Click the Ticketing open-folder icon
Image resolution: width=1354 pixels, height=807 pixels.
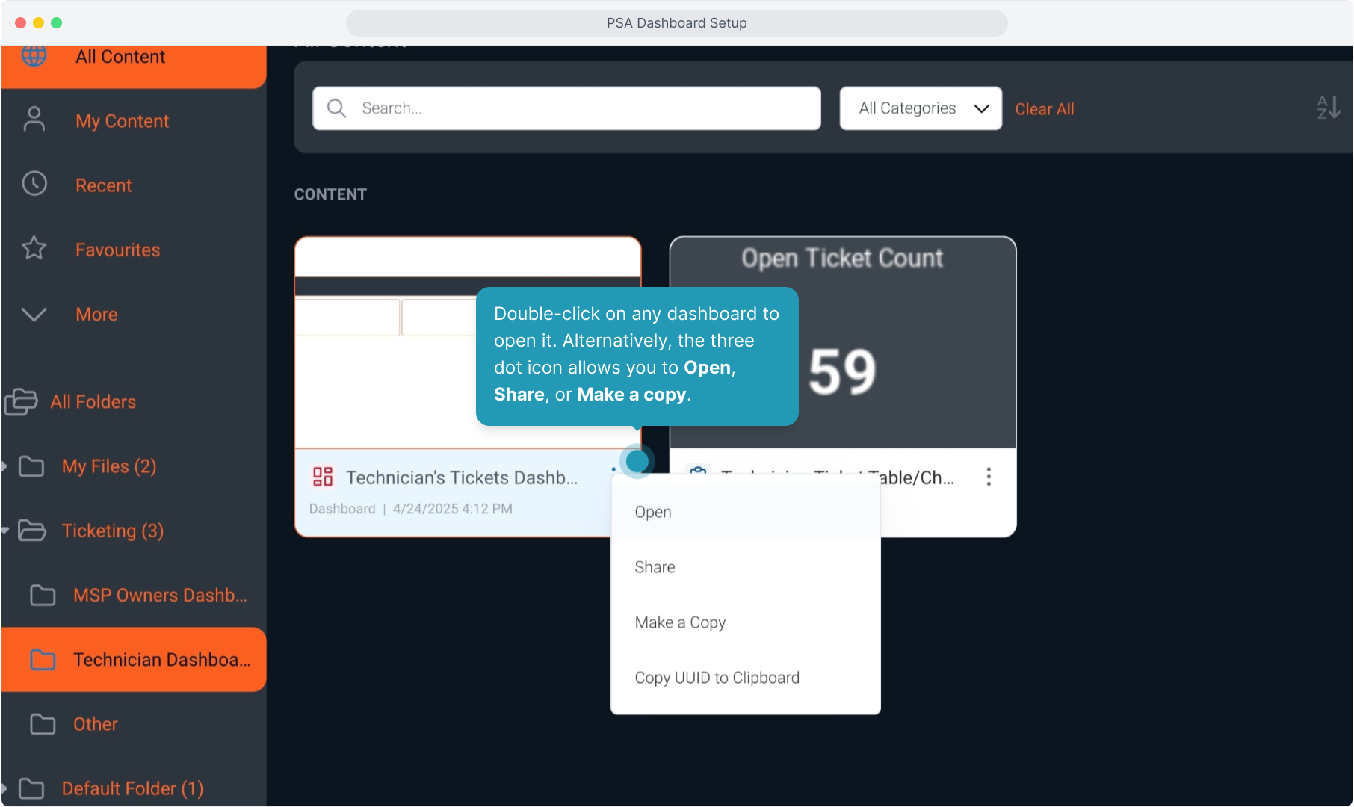tap(32, 531)
